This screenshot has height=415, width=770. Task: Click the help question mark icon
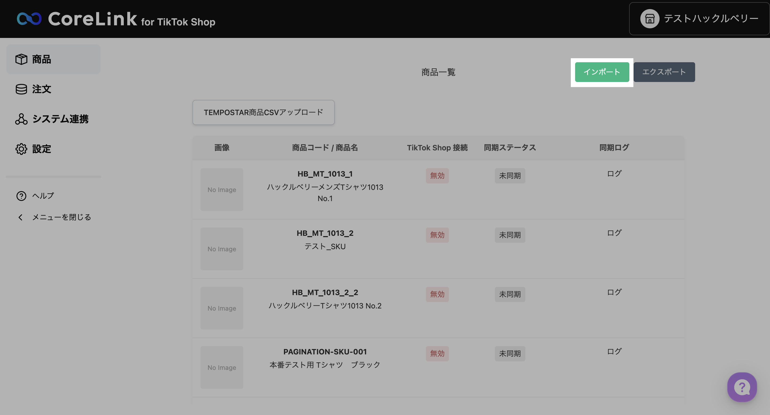21,196
